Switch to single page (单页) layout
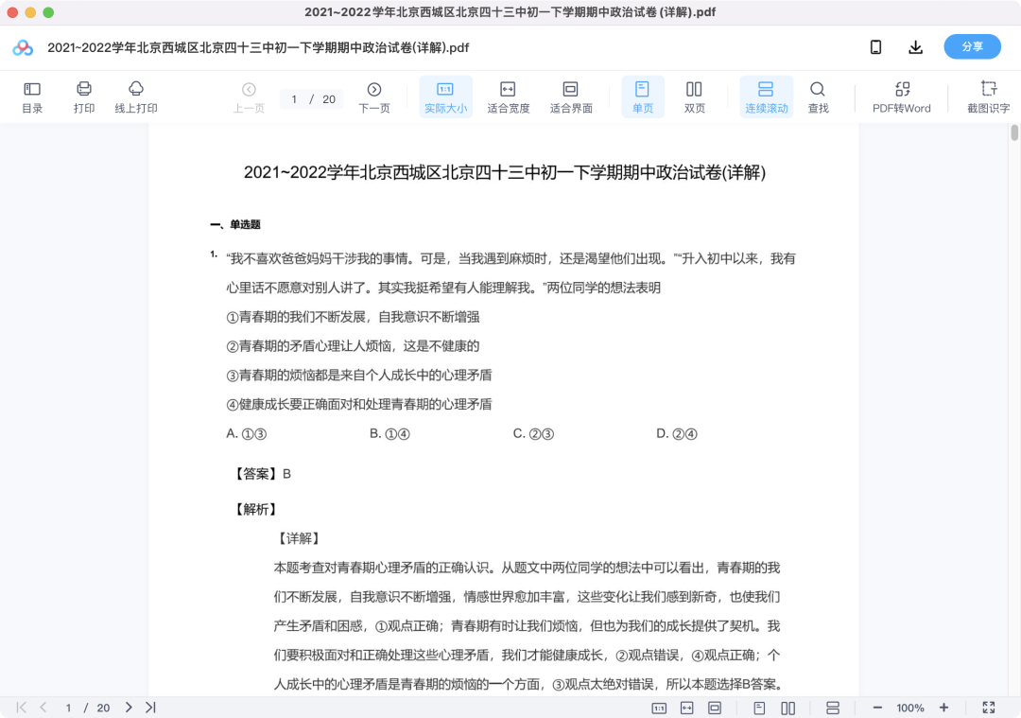Viewport: 1021px width, 718px height. [x=642, y=97]
